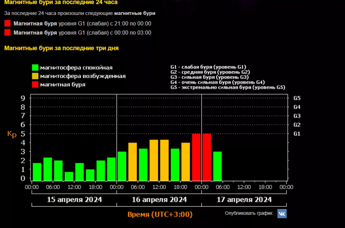This screenshot has width=345, height=228.
Task: Click red legend swatch for магнитная буря
Action: point(35,84)
